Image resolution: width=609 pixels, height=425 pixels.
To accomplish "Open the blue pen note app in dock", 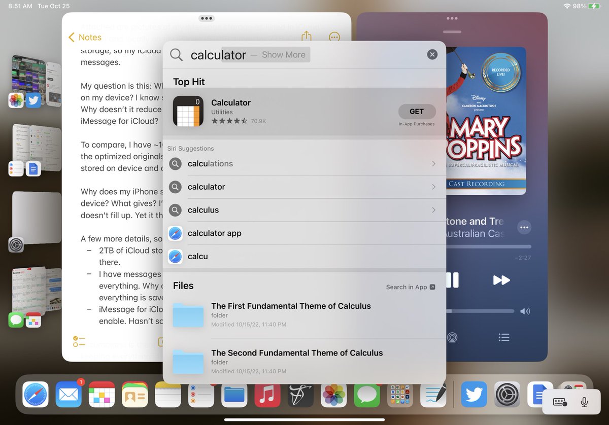I will pos(433,395).
